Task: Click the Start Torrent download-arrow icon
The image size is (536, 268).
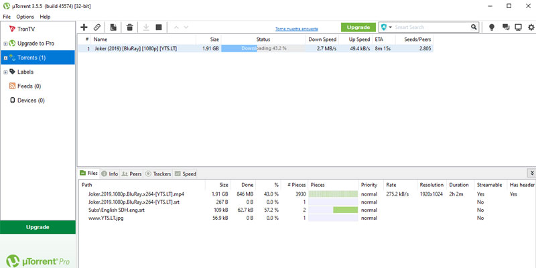Action: pyautogui.click(x=146, y=27)
